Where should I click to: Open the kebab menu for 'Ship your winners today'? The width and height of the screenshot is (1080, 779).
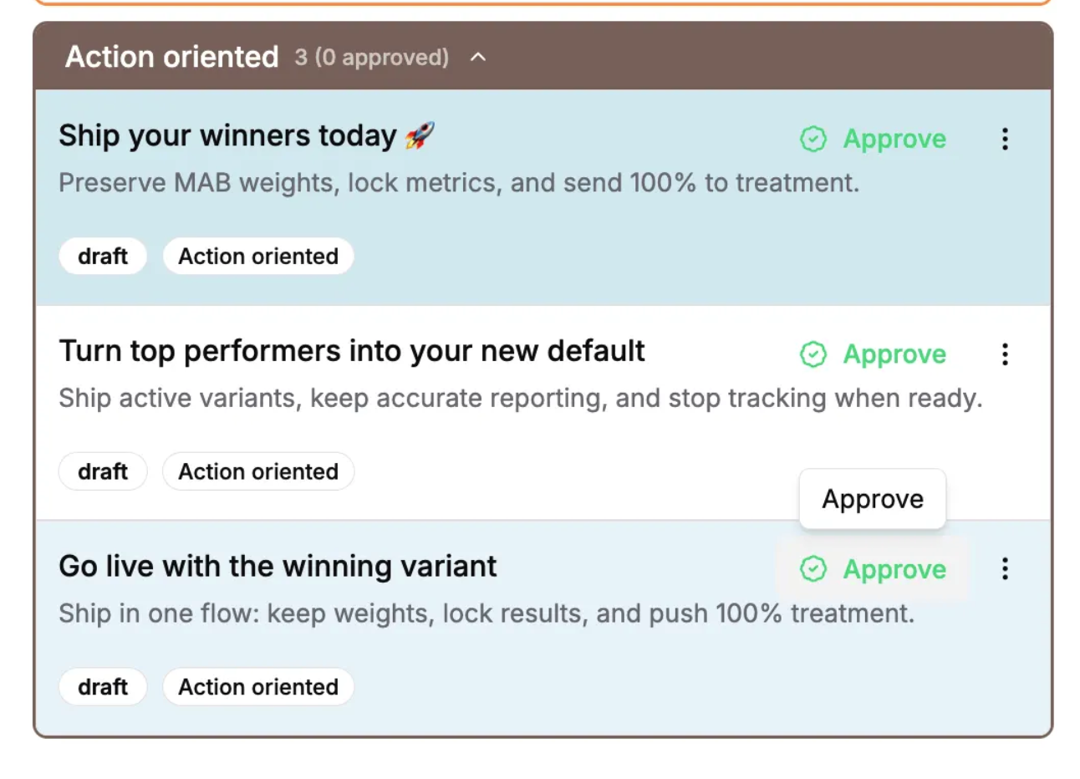[1005, 139]
